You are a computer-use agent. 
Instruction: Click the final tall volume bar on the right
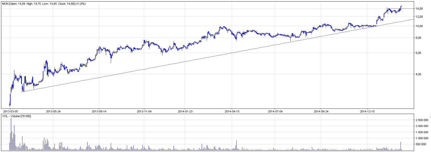(401, 146)
